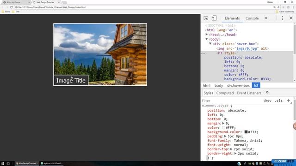Viewport: 296px width, 166px height.
Task: Expand the margin shorthand triangle
Action: [223, 123]
